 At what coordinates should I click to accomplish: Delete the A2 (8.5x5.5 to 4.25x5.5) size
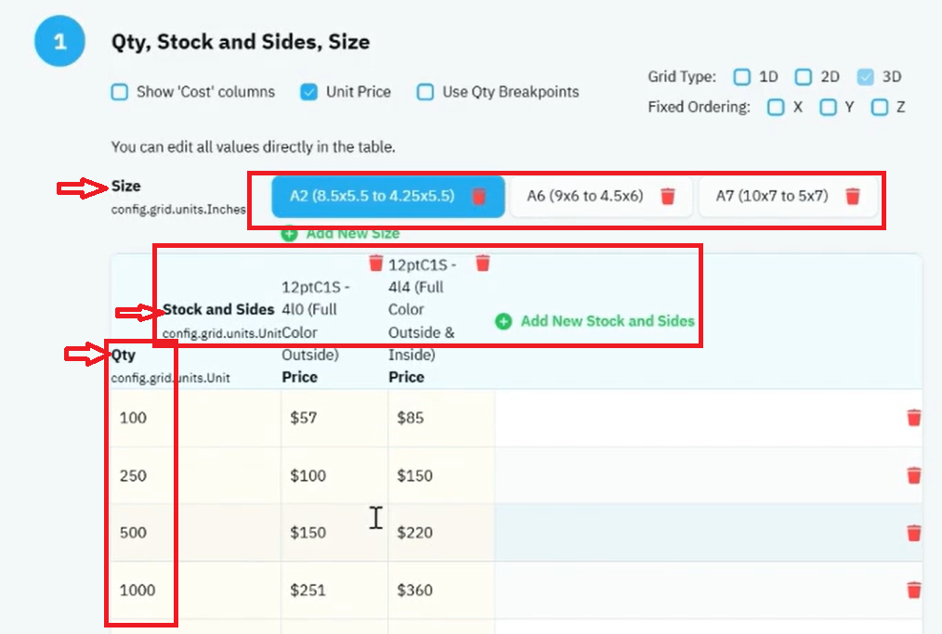[478, 196]
